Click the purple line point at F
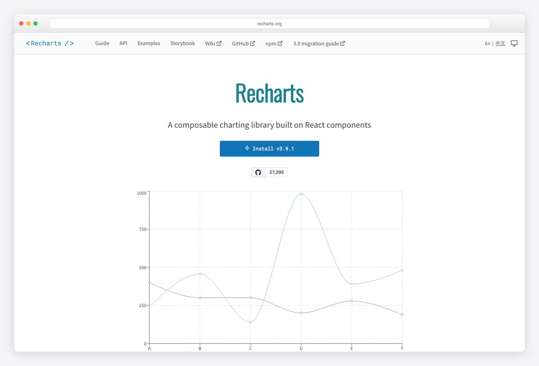Image resolution: width=539 pixels, height=366 pixels. [402, 314]
